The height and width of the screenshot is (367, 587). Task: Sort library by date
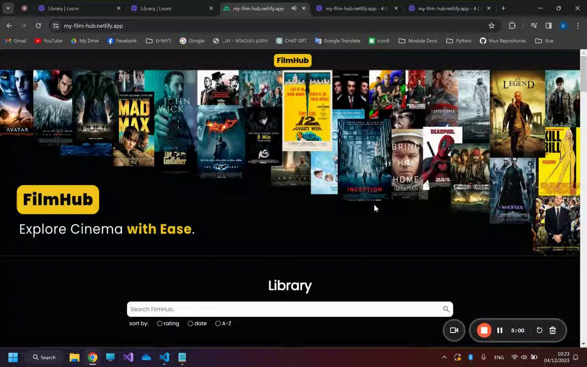click(197, 323)
